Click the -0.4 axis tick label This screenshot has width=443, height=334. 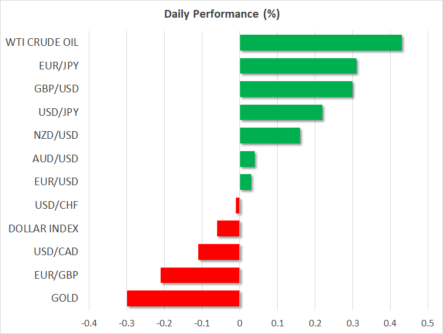[x=88, y=323]
